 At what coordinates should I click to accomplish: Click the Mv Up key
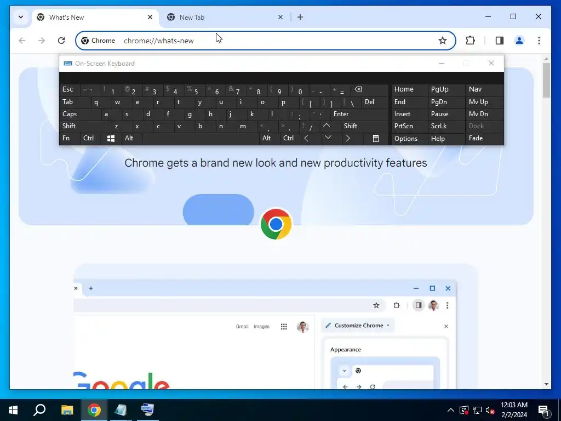(484, 102)
